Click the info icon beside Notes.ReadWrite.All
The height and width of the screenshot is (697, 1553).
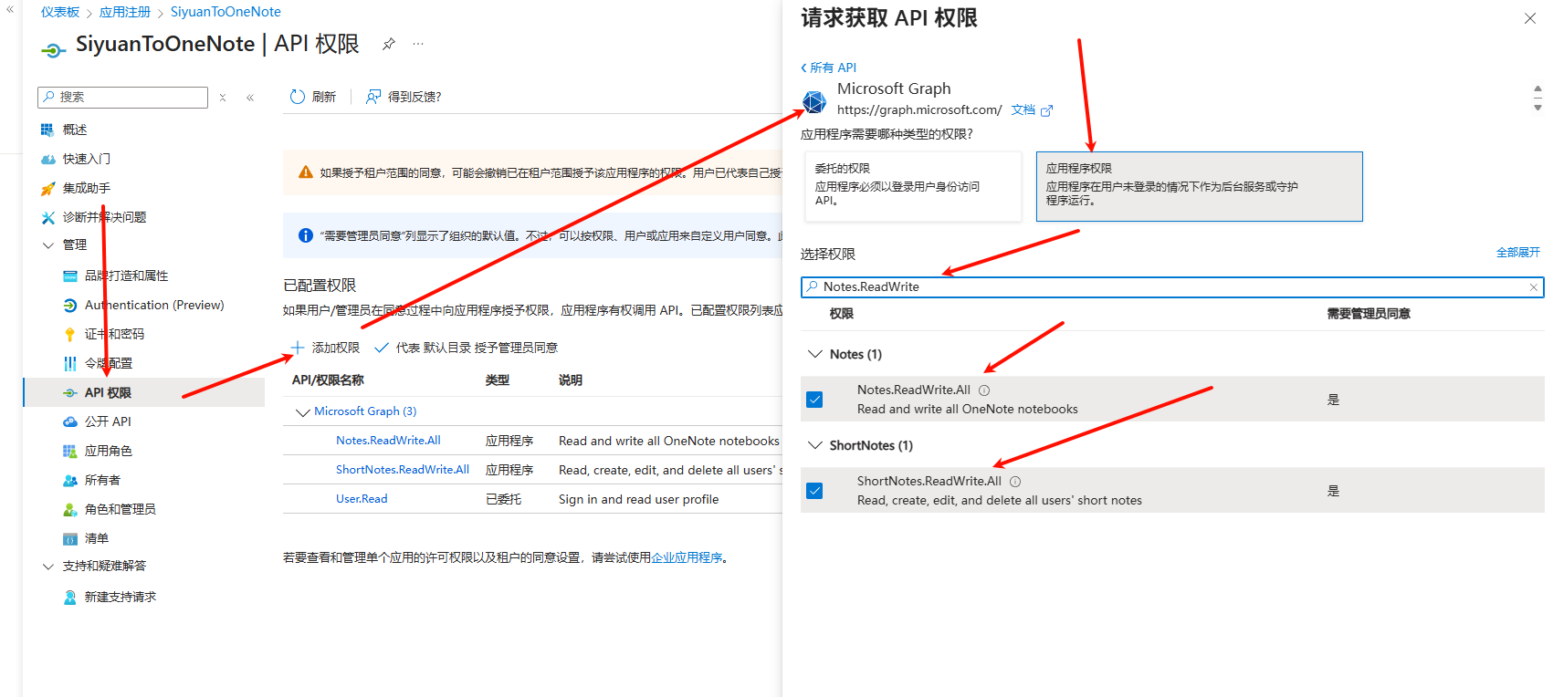[x=984, y=390]
